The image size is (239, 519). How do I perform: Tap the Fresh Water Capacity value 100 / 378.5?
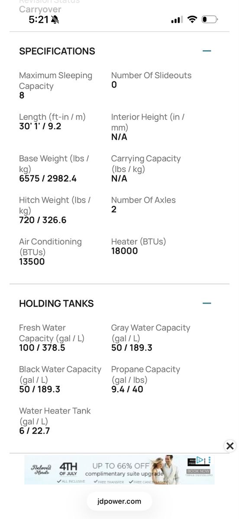click(x=42, y=347)
